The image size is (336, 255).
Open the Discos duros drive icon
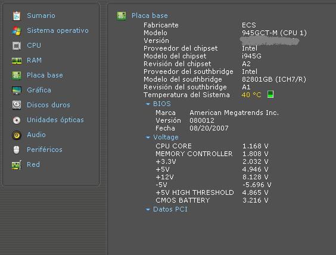pyautogui.click(x=17, y=105)
